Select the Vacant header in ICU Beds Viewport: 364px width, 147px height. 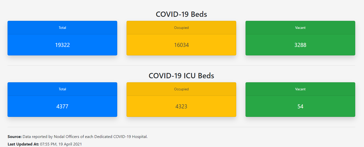pos(300,89)
